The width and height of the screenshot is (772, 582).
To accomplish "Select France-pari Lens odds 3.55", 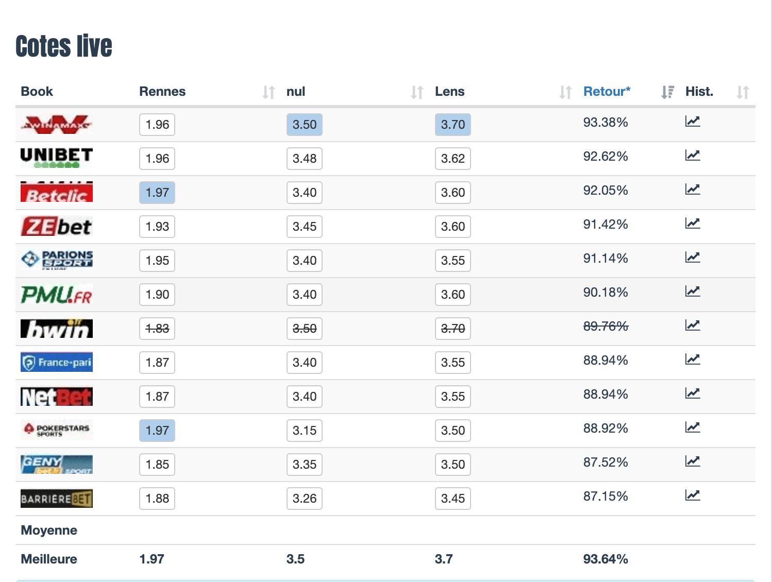I will 453,363.
